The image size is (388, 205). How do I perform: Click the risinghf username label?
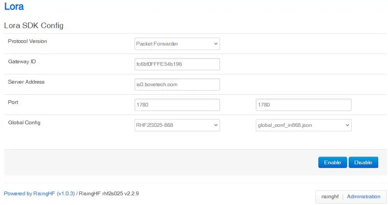point(329,197)
